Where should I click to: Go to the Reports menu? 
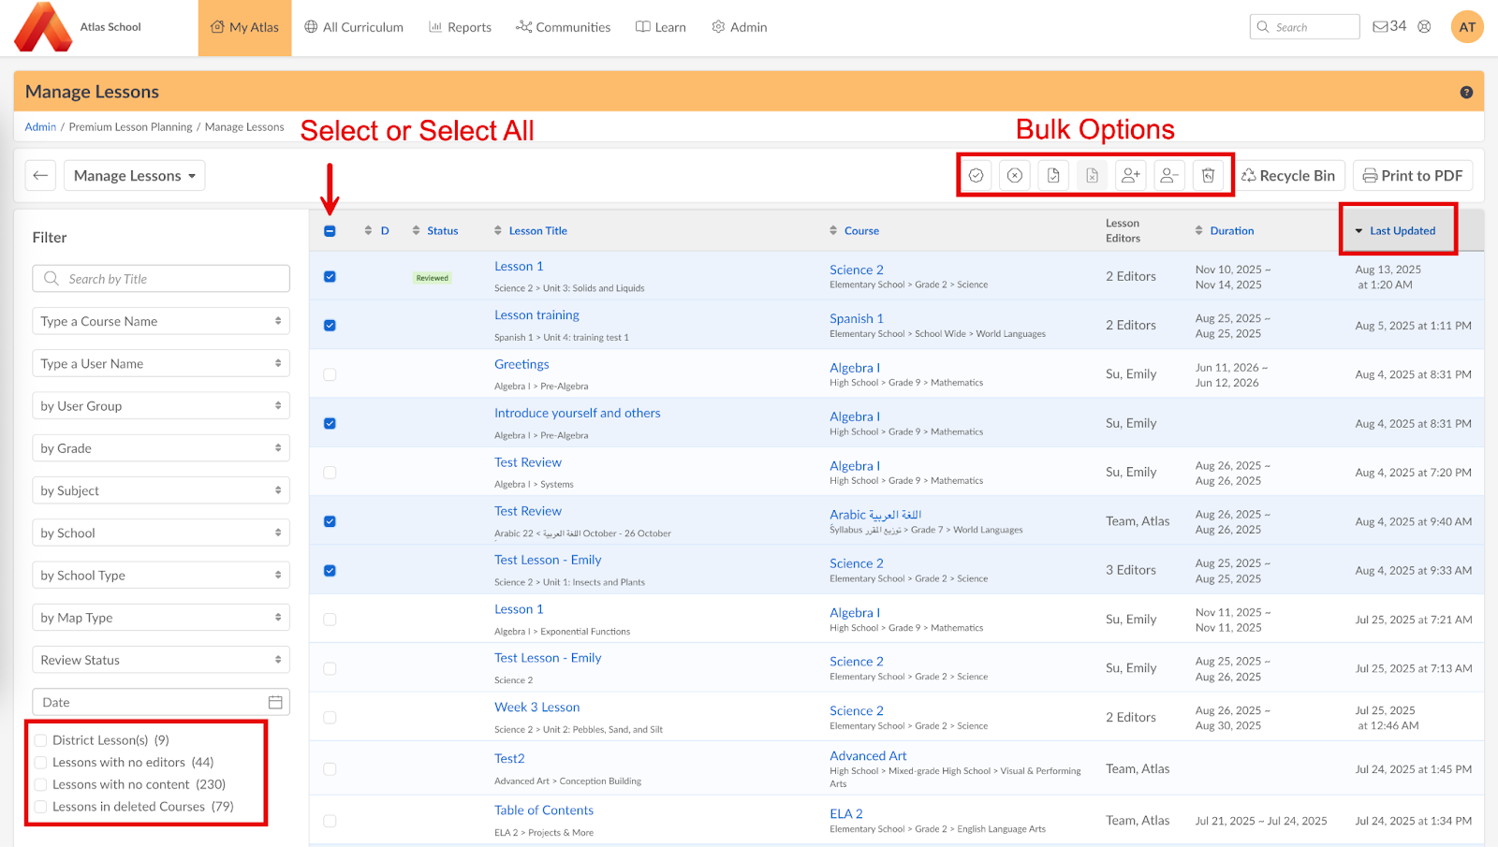coord(460,27)
